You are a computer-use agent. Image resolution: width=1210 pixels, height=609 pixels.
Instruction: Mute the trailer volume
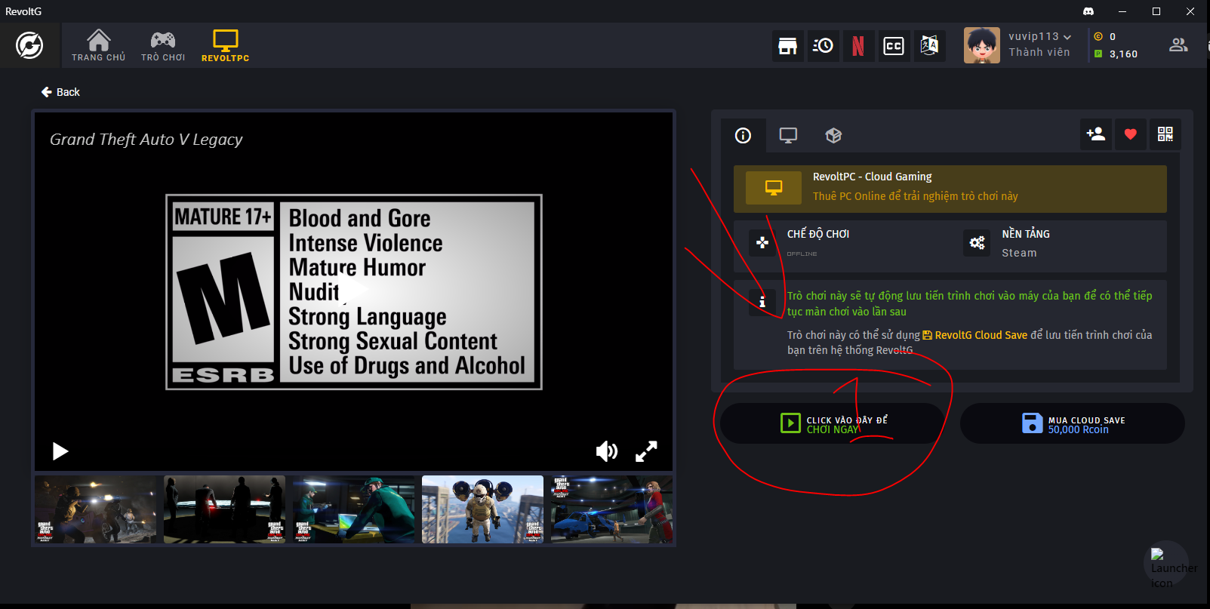point(607,451)
